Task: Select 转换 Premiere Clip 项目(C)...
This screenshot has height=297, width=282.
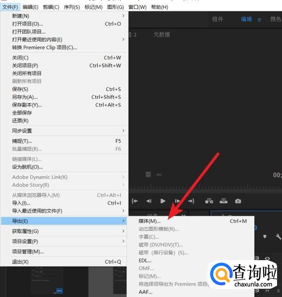Action: click(x=64, y=47)
